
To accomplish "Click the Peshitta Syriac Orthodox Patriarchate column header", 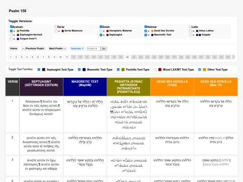I will click(129, 87).
